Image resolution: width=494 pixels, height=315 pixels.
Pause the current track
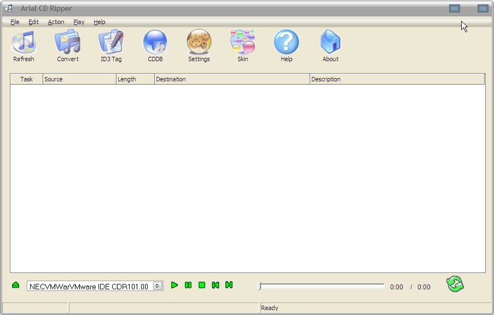coord(188,285)
